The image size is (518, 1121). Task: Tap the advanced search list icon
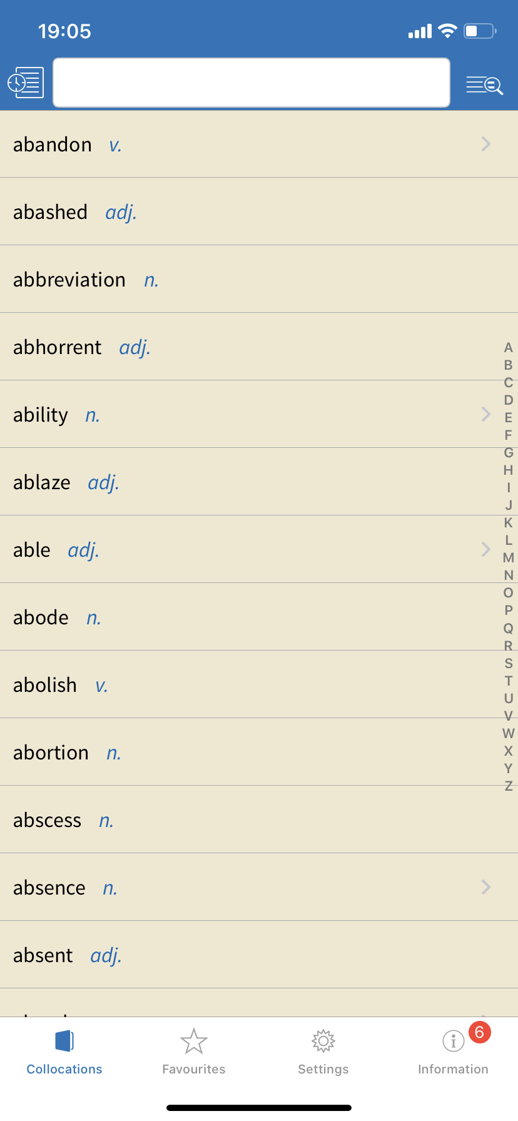tap(485, 84)
